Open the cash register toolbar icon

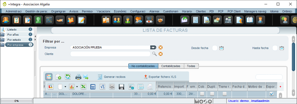click(x=228, y=20)
